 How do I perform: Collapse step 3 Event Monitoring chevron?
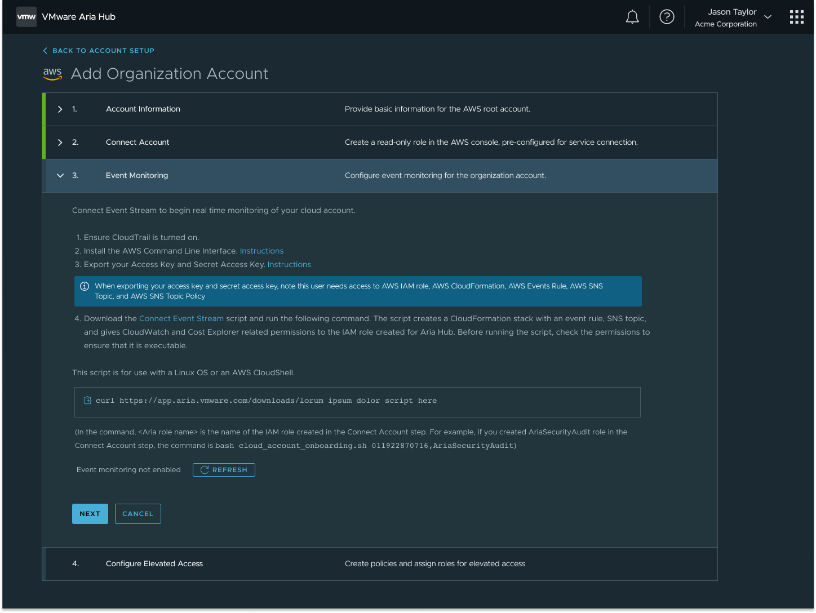[60, 176]
